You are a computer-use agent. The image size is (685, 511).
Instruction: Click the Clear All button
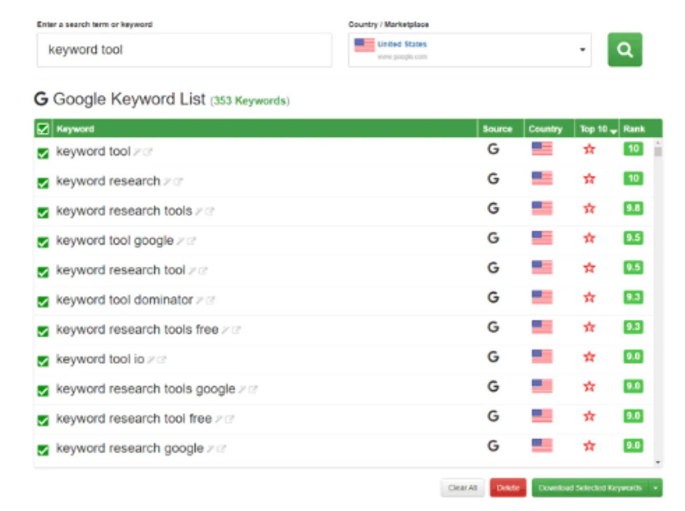click(462, 488)
